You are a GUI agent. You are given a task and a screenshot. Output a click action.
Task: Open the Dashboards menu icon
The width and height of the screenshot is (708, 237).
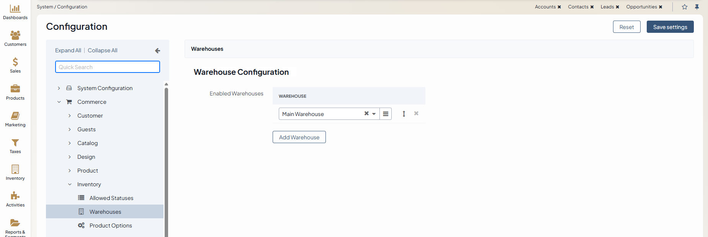coord(15,8)
